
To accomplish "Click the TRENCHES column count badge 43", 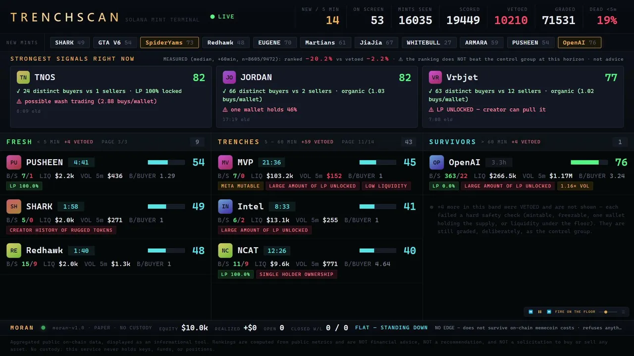I will point(409,142).
